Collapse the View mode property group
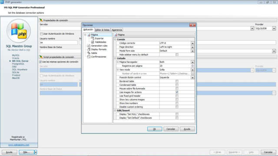The image size is (278, 156). 118,70
